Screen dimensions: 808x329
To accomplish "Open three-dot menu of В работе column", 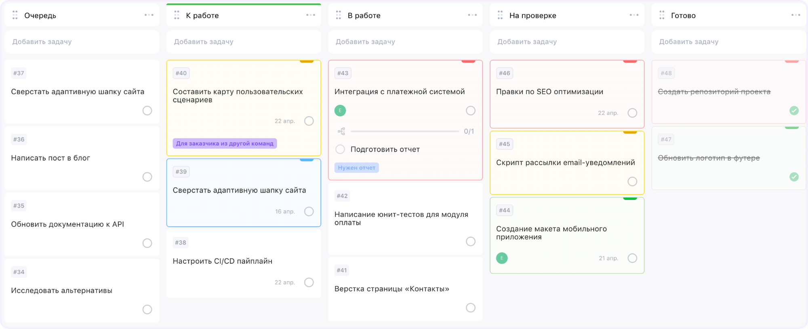I will pos(472,15).
